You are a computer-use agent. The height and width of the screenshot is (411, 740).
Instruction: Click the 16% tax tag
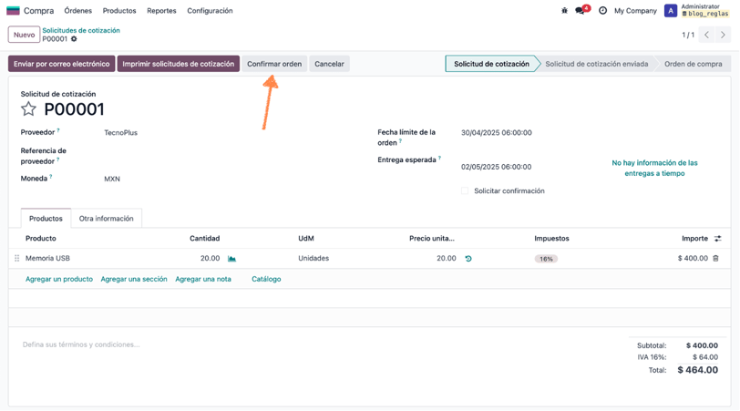pos(546,259)
